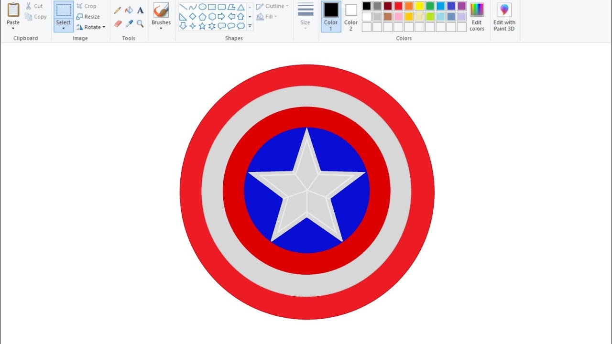Viewport: 612px width, 344px height.
Task: Choose the Right triangle shape
Action: coord(183,16)
